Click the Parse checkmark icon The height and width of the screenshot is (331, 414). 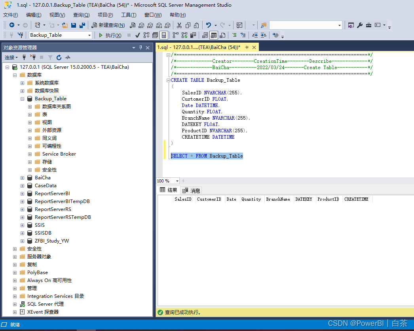(x=138, y=35)
